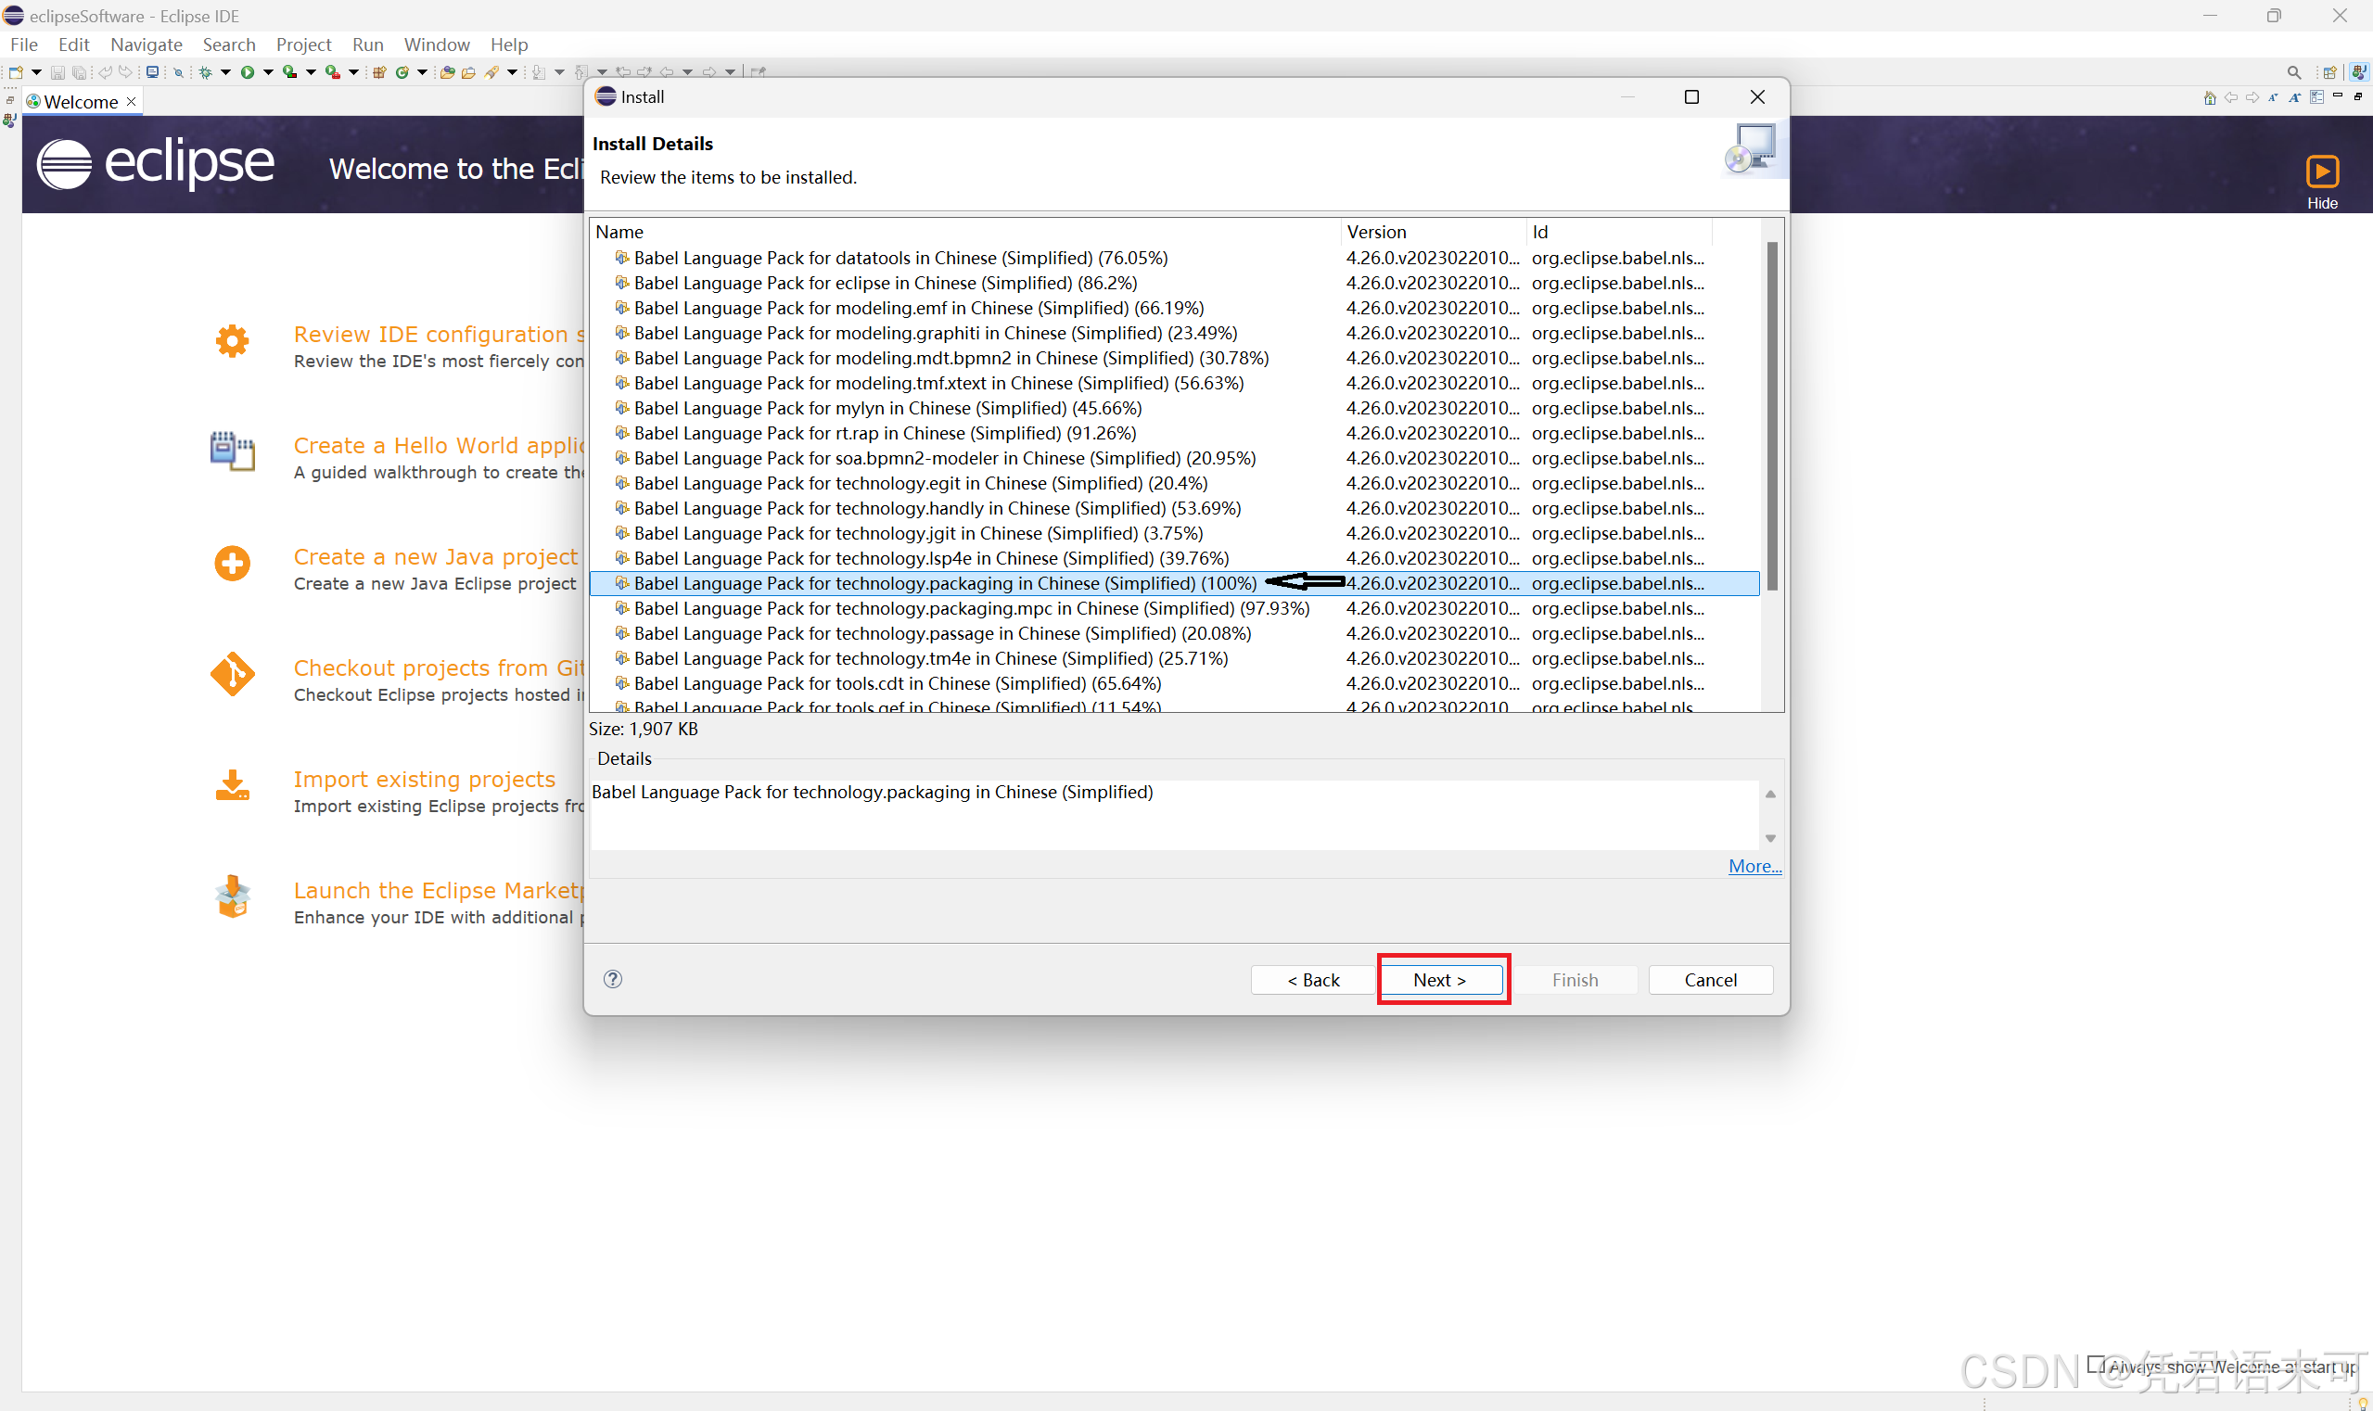Open the Navigate menu
The height and width of the screenshot is (1411, 2373).
click(146, 44)
